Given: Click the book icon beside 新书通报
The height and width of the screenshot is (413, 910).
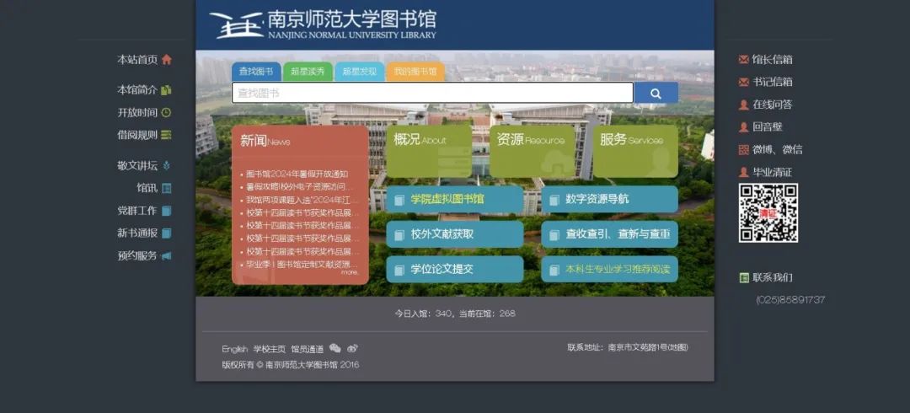Looking at the screenshot, I should click(x=167, y=233).
